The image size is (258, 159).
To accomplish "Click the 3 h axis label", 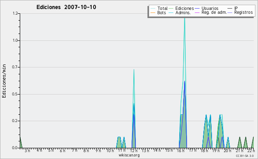I will click(28, 150).
